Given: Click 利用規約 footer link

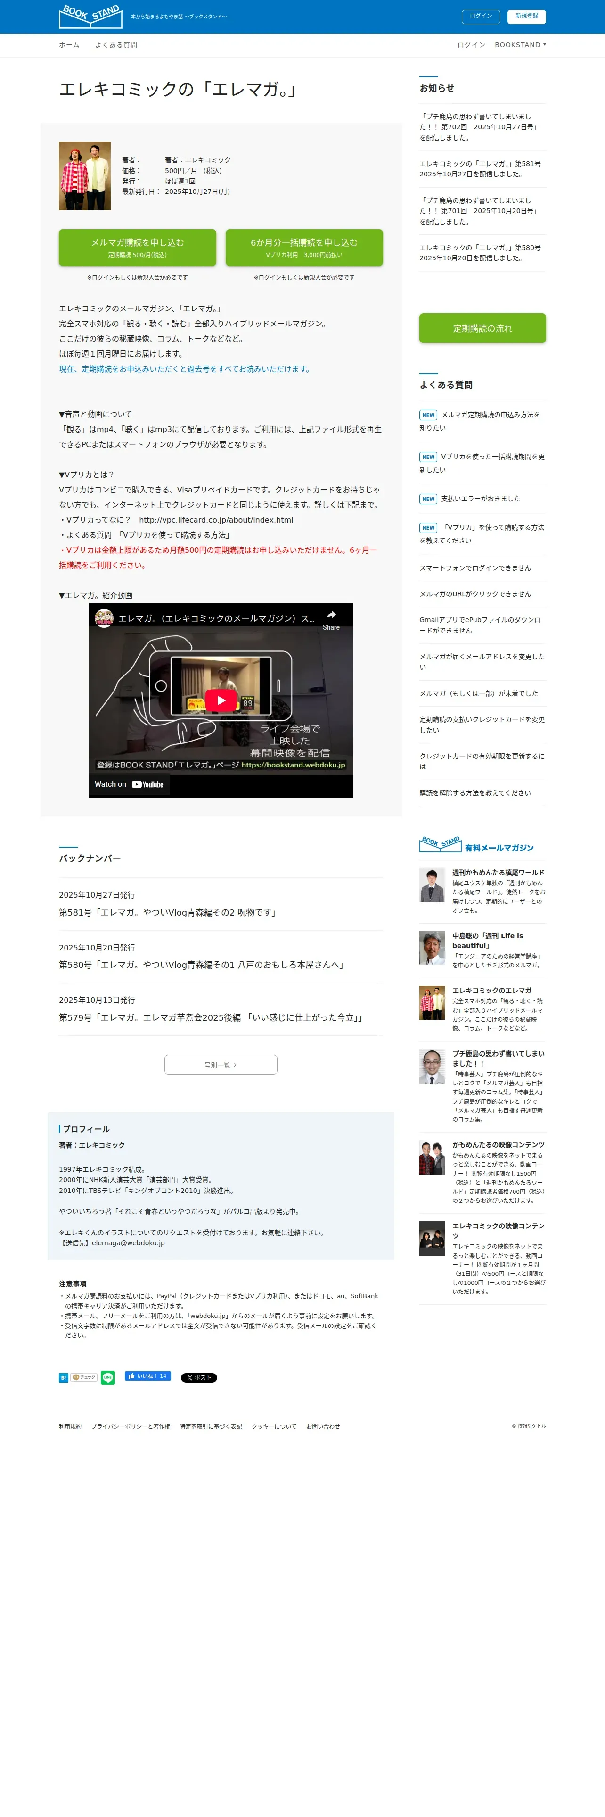Looking at the screenshot, I should coord(70,1426).
